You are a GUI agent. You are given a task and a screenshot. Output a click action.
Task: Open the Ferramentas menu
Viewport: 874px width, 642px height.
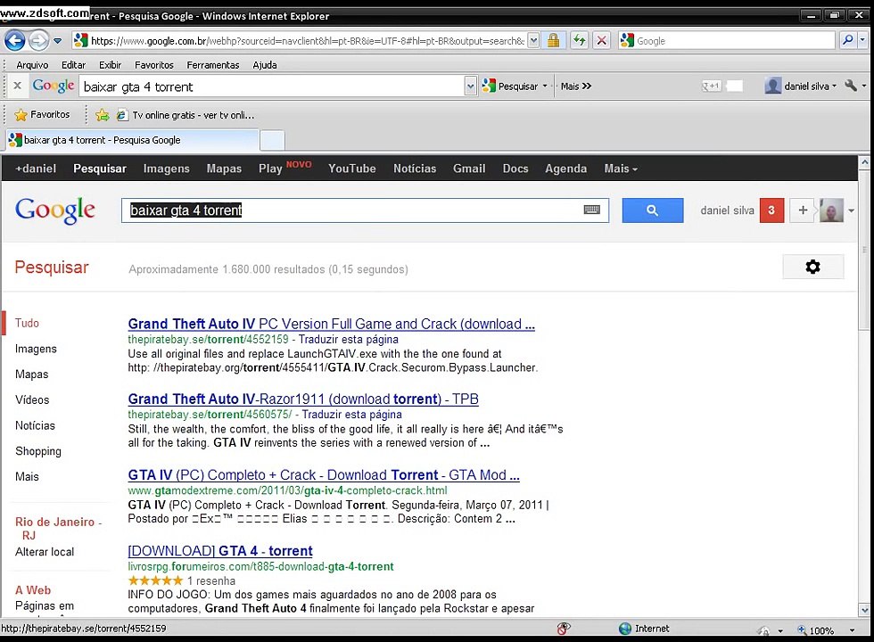213,64
